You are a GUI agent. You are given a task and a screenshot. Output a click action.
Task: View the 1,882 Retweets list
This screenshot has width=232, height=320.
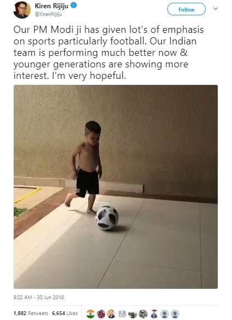pyautogui.click(x=31, y=313)
